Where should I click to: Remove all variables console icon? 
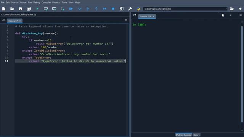223,15
